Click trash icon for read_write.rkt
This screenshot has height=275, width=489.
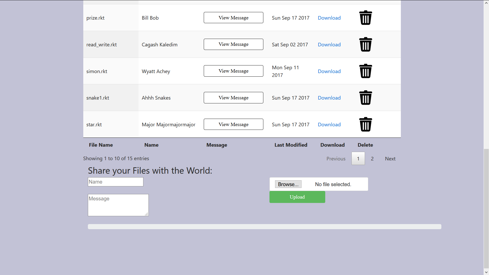click(x=365, y=45)
